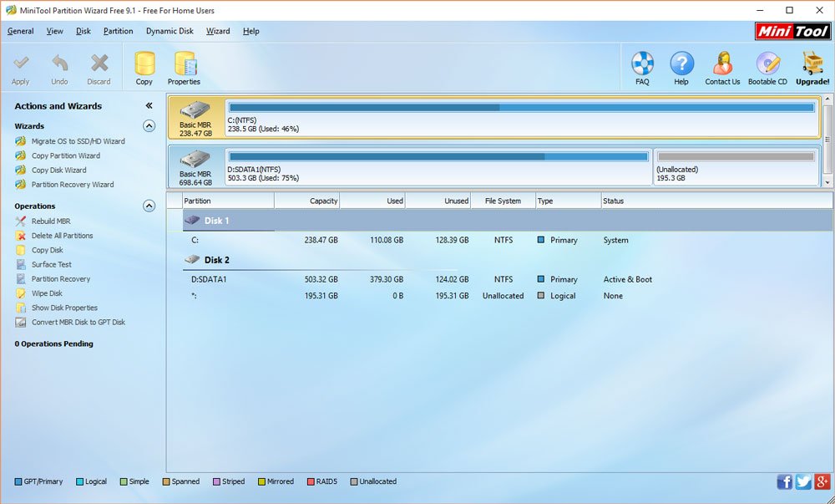Click Wipe Disk operation
The image size is (835, 504).
[x=47, y=293]
